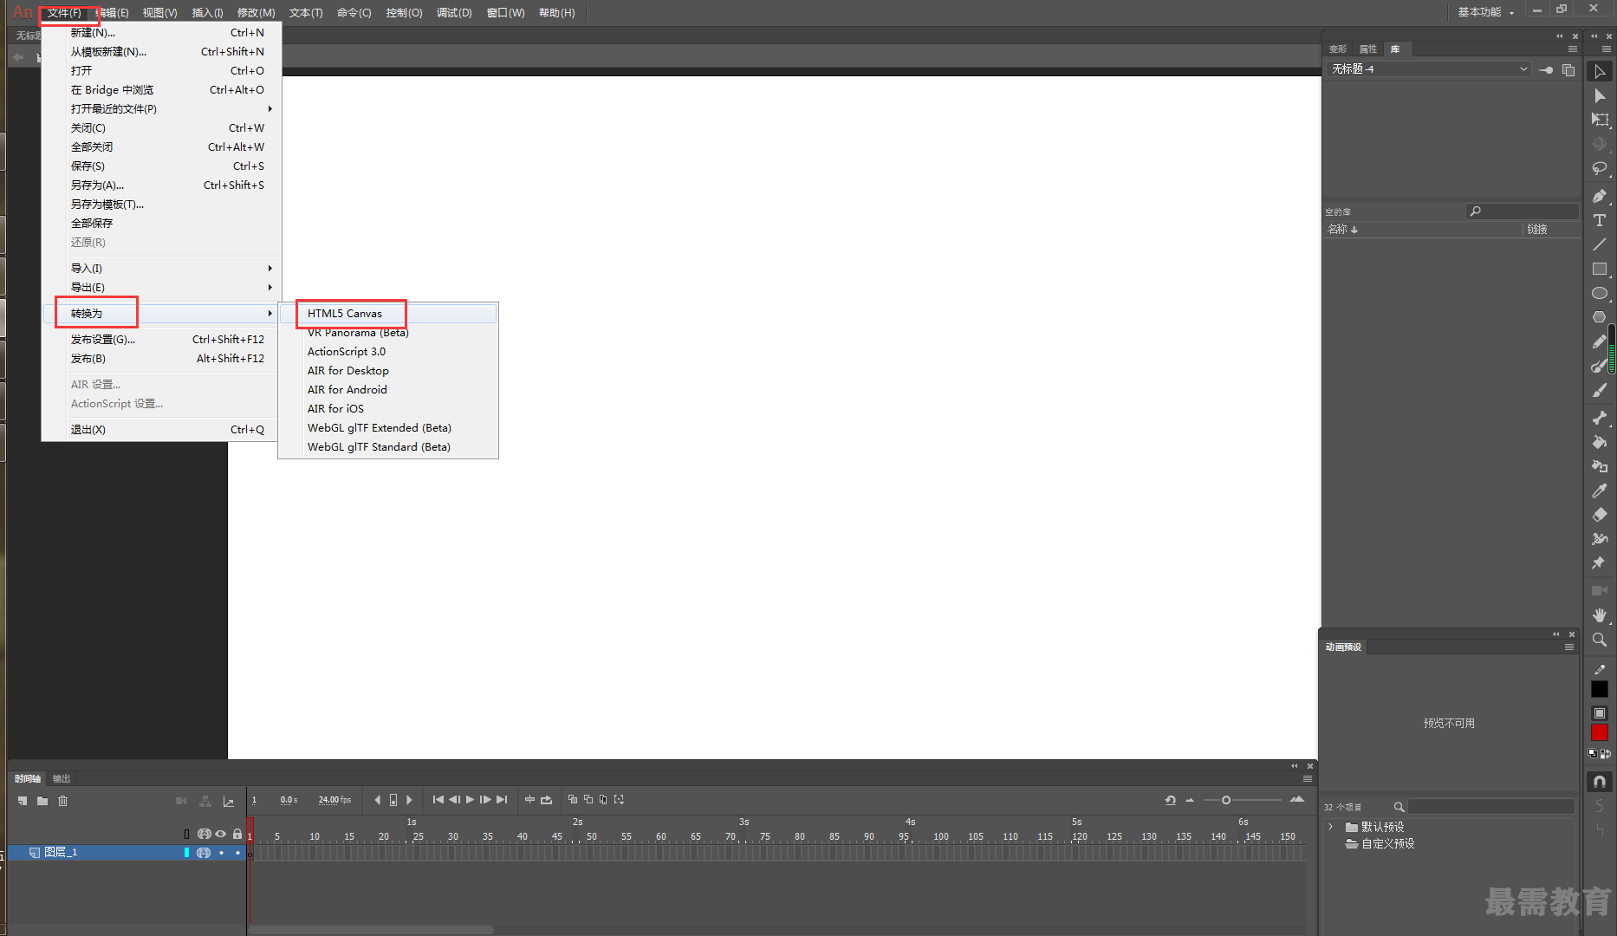
Task: Select the Free Transform tool
Action: point(1600,120)
